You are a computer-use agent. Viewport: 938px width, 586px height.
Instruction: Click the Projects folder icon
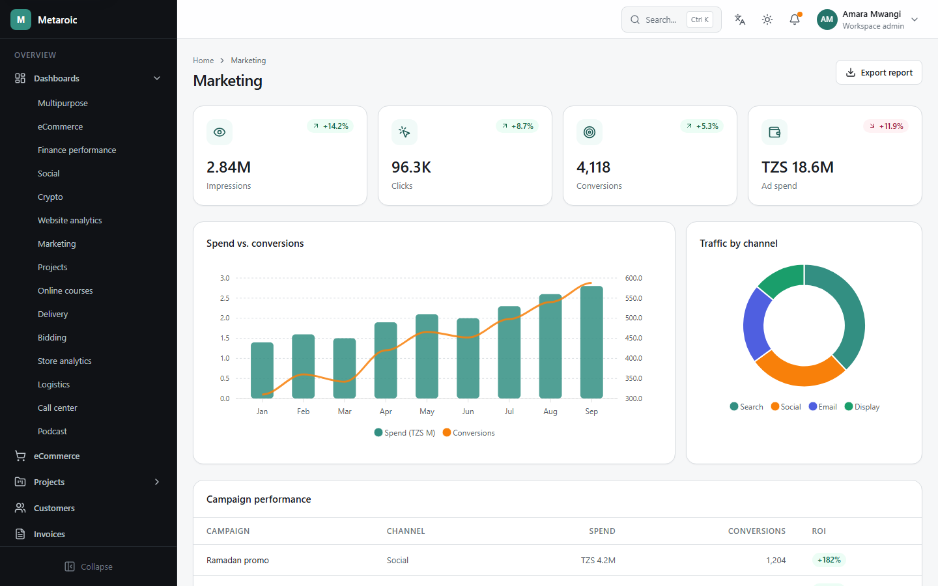pyautogui.click(x=20, y=482)
